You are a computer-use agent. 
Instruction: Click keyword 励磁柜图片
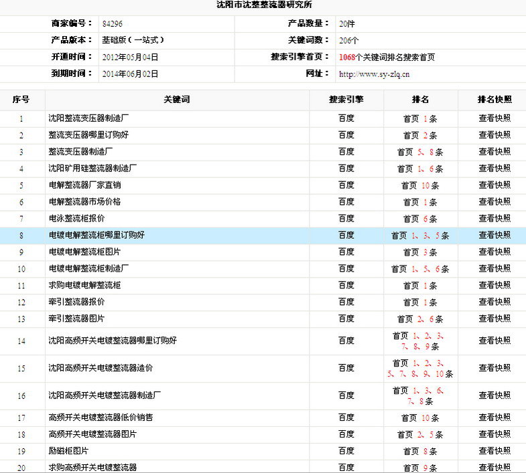point(68,451)
